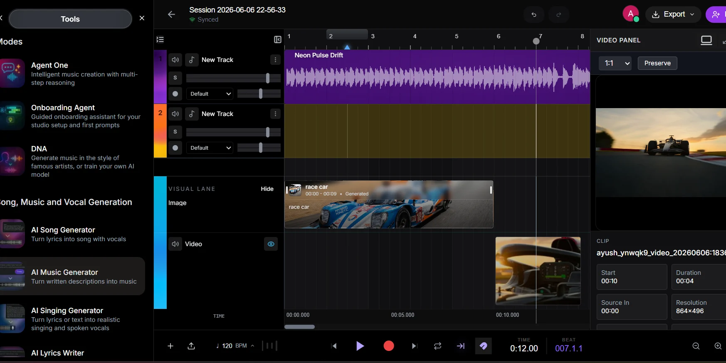The image size is (726, 363).
Task: Select the cockpit video clip in Video lane
Action: click(x=538, y=271)
